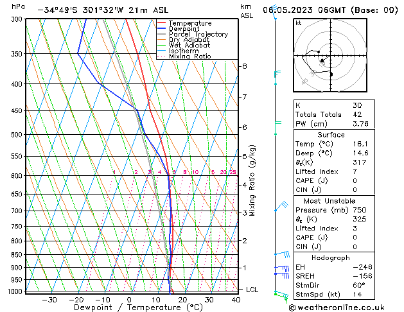Click the hPa unit label
Image resolution: width=404 pixels, height=312 pixels.
tap(18, 6)
